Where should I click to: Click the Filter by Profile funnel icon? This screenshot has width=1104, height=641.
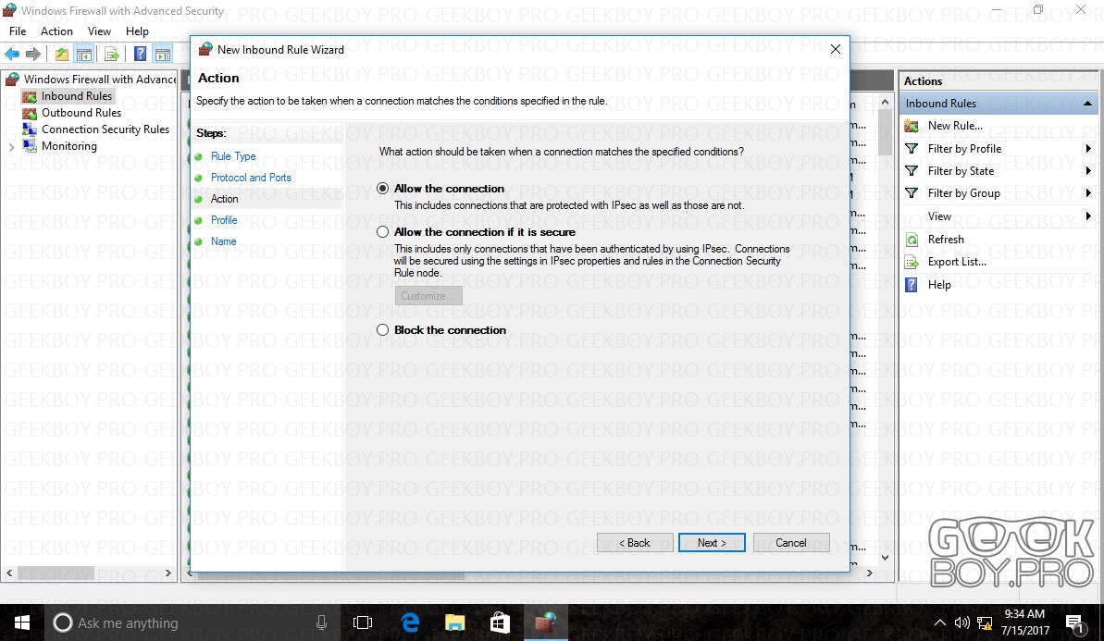(912, 149)
